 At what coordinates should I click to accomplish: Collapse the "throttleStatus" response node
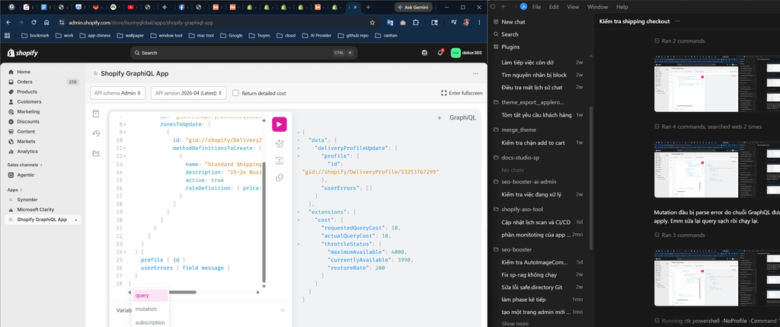click(298, 244)
